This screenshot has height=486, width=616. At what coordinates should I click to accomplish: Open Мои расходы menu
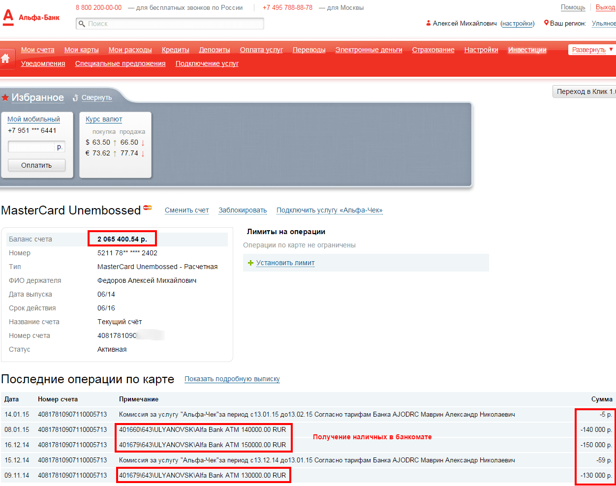pyautogui.click(x=130, y=50)
